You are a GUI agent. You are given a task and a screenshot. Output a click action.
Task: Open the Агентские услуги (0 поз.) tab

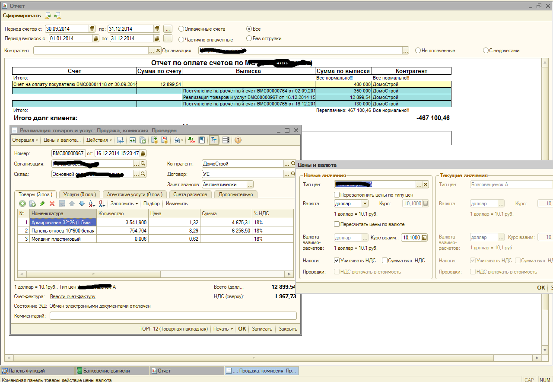coord(135,194)
